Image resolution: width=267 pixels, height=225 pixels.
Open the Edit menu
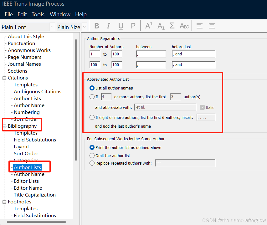(x=22, y=14)
